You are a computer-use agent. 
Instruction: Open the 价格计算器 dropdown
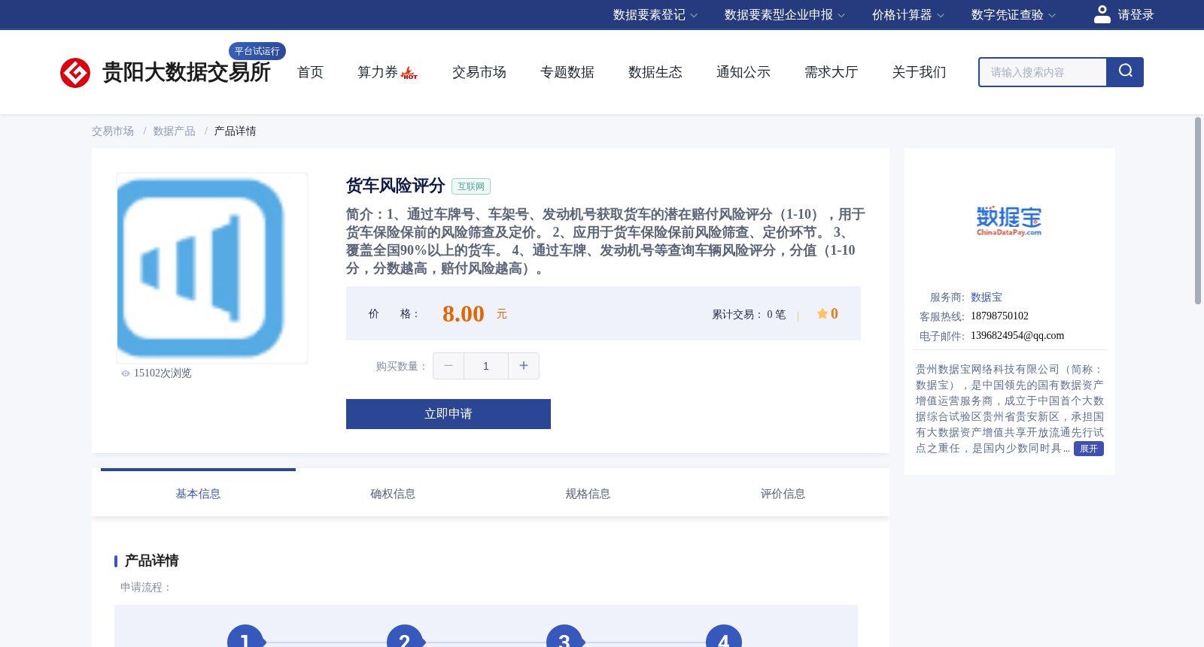(x=908, y=15)
